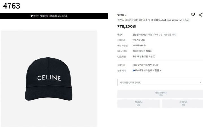The width and height of the screenshot is (203, 127).
Task: Click the heart wishlist icon
Action: 193,14
